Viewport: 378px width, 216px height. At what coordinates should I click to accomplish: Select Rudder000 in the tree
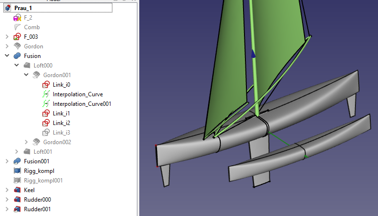click(37, 200)
